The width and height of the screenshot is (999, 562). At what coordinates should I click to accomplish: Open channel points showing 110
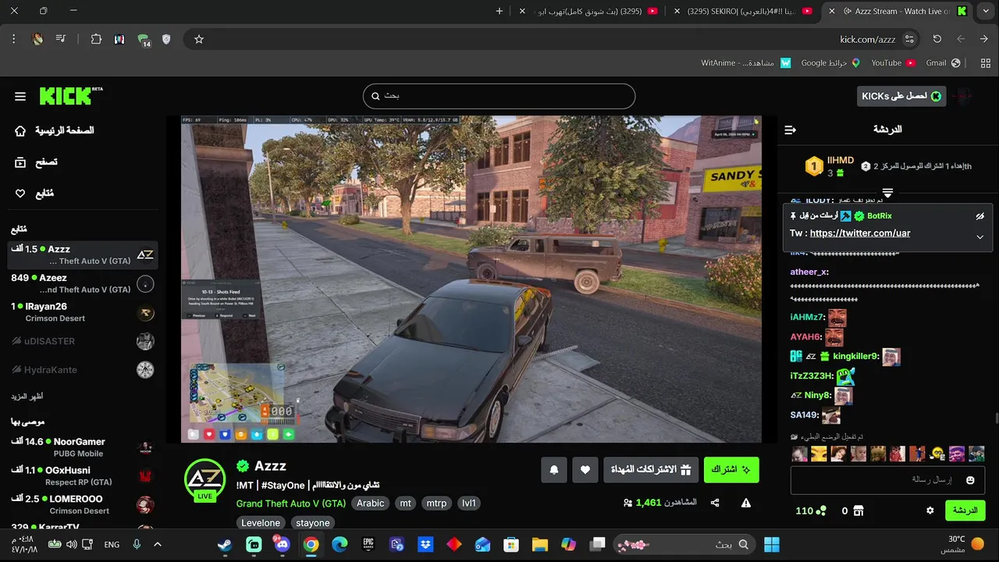tap(811, 510)
